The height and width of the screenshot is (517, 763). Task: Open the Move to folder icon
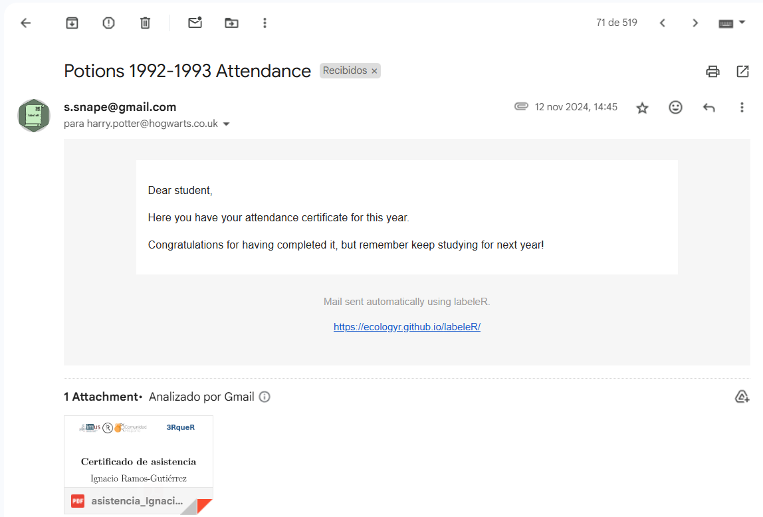point(231,23)
